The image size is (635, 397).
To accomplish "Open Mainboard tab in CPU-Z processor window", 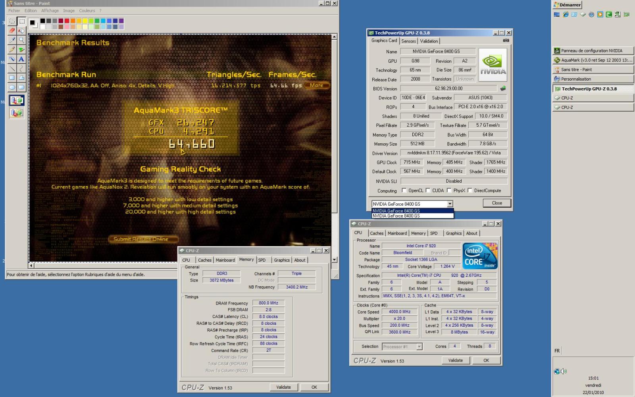I will pyautogui.click(x=397, y=233).
